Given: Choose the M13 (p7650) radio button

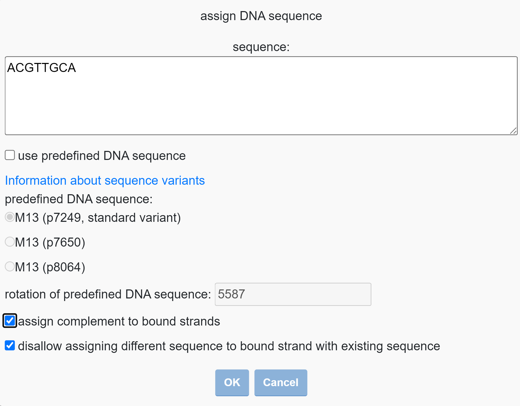Looking at the screenshot, I should (10, 242).
